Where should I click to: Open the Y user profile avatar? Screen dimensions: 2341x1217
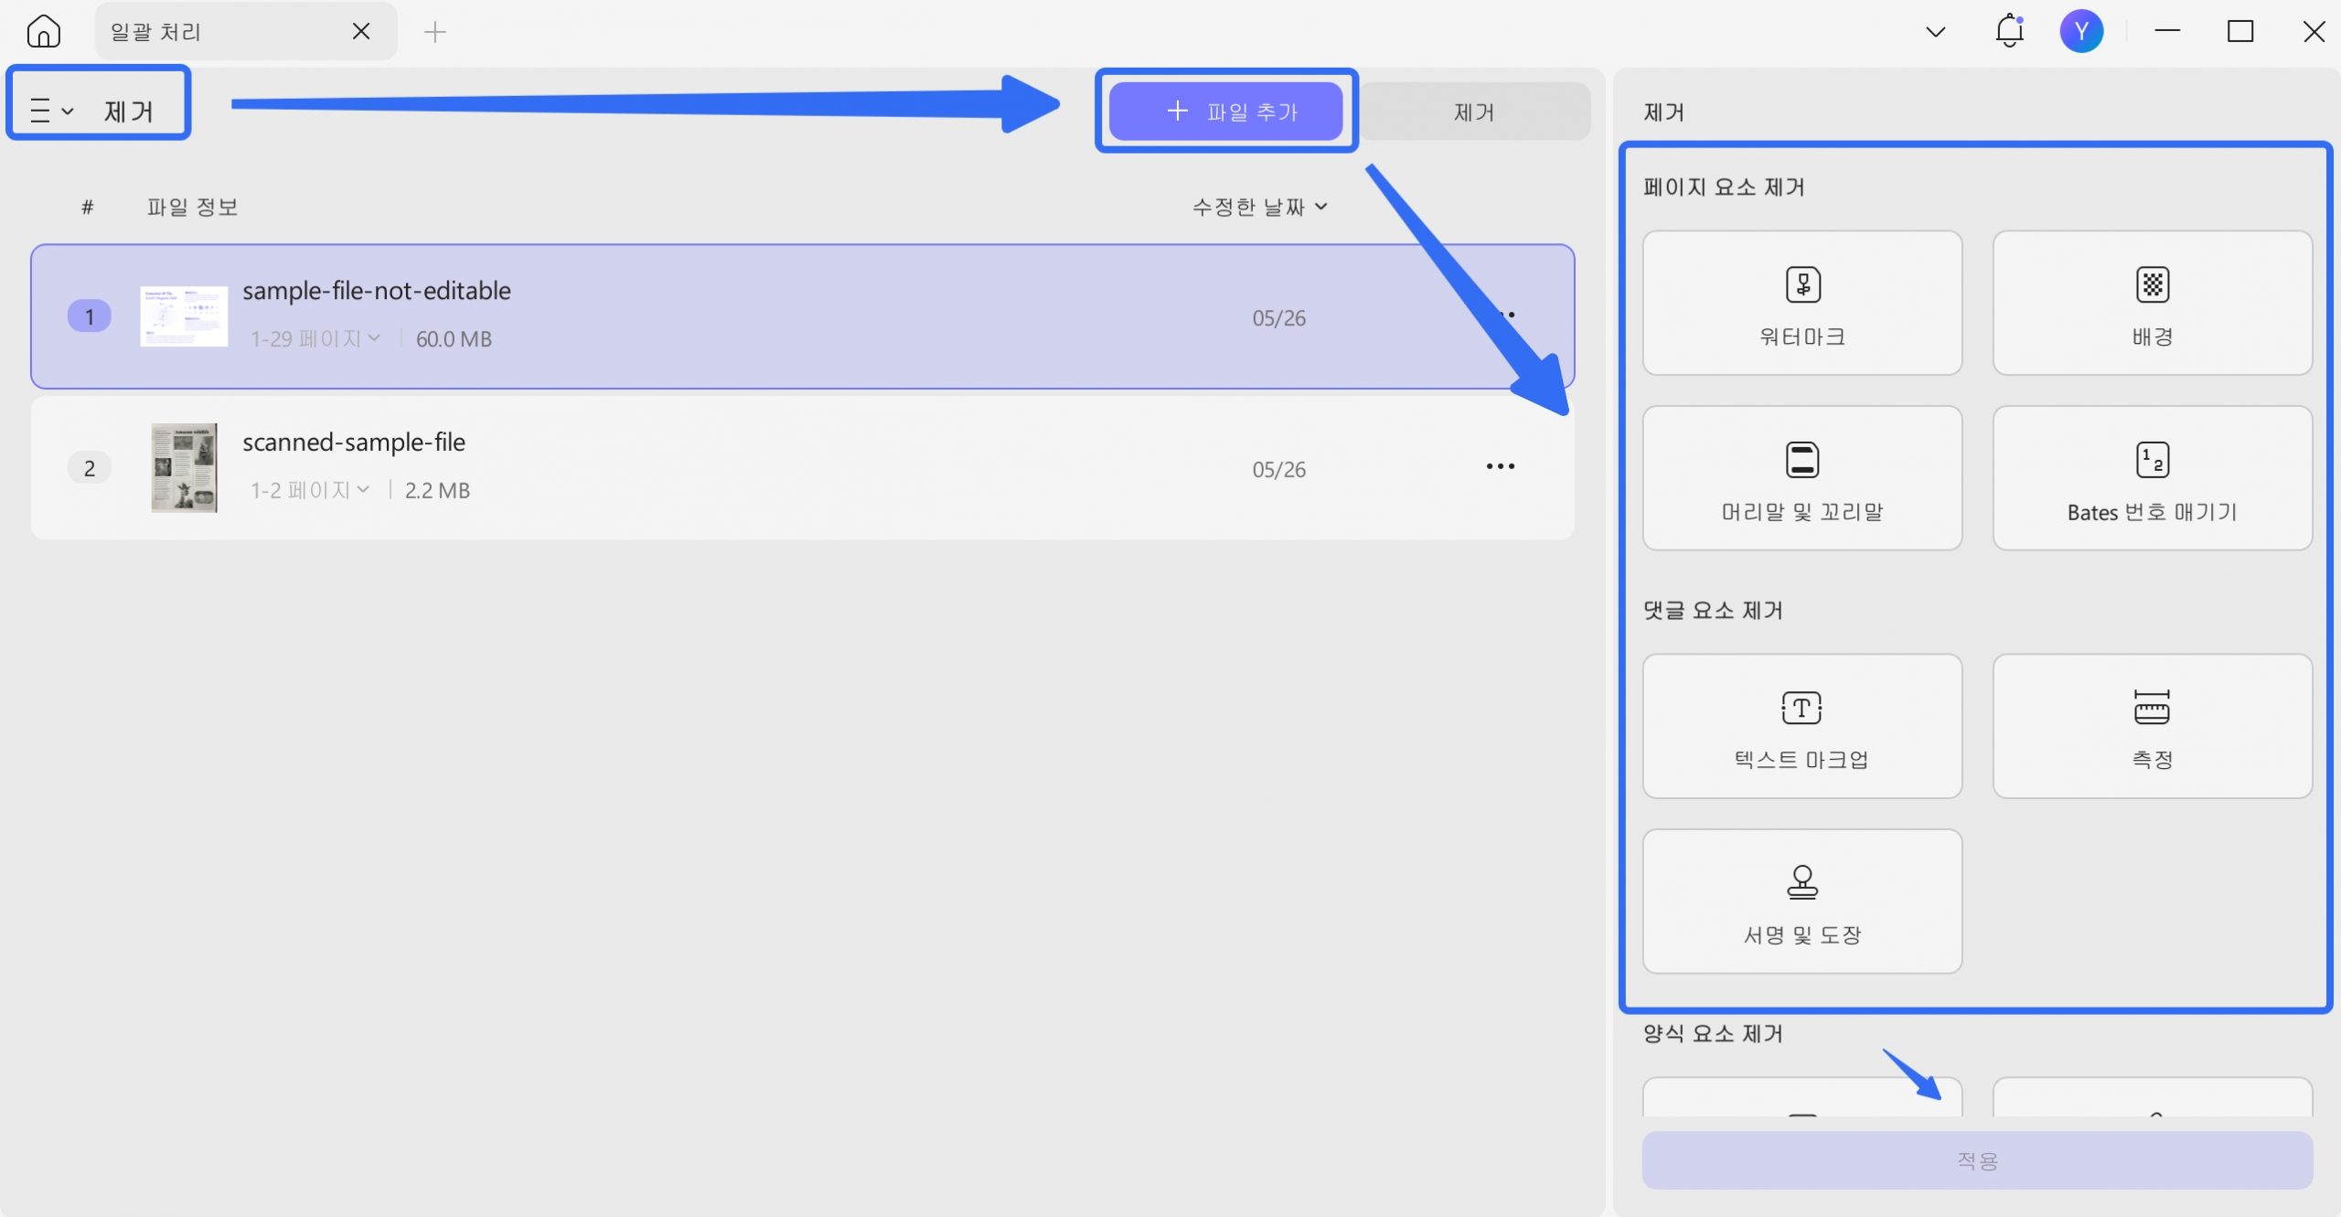point(2081,32)
